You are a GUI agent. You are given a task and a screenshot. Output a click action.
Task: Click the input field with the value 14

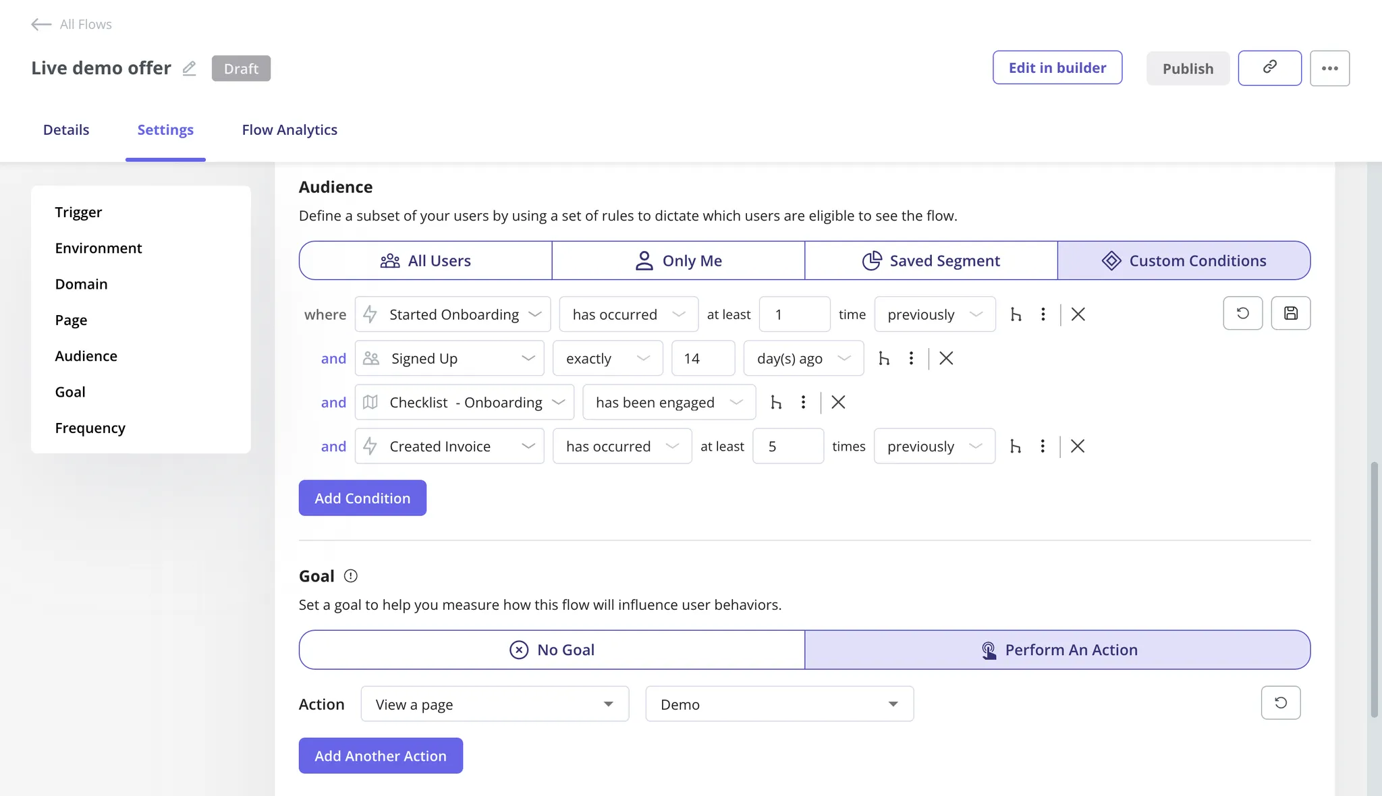coord(702,358)
